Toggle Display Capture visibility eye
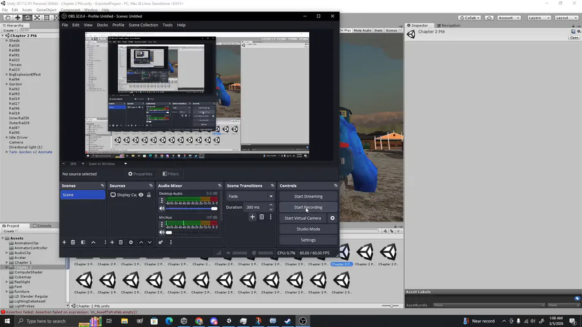The height and width of the screenshot is (327, 582). pyautogui.click(x=141, y=195)
